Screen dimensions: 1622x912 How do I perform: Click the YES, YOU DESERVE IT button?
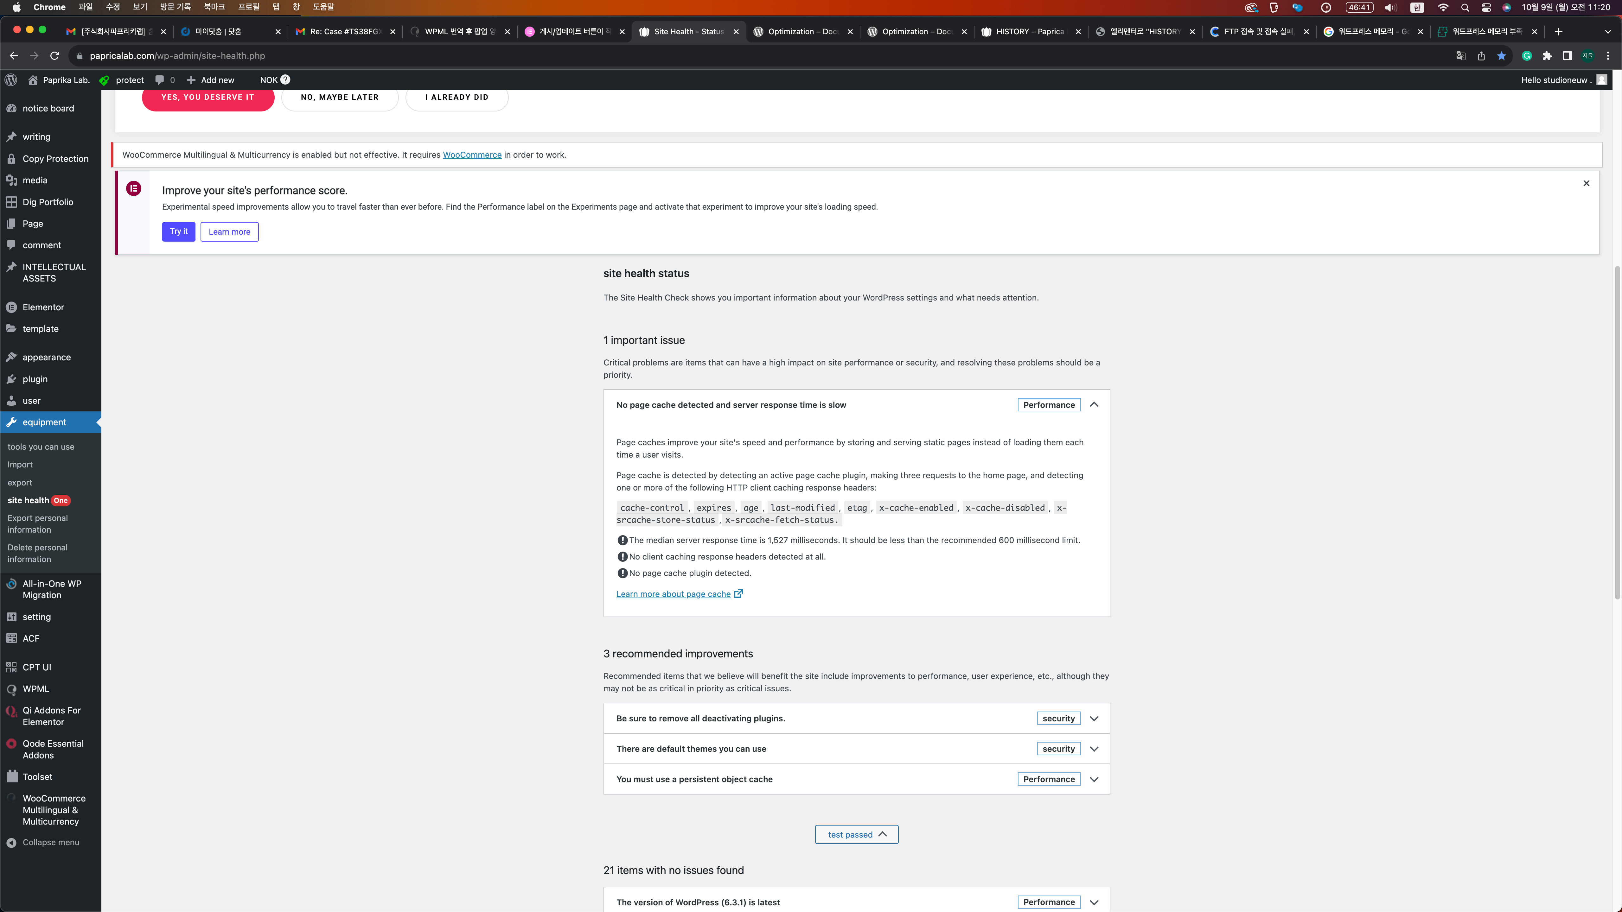coord(208,98)
